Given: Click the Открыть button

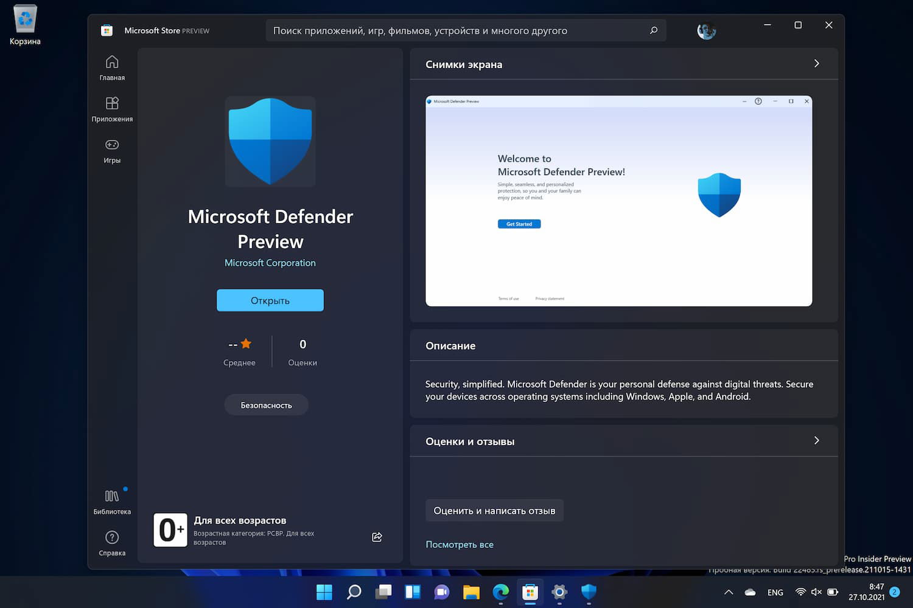Looking at the screenshot, I should (270, 300).
